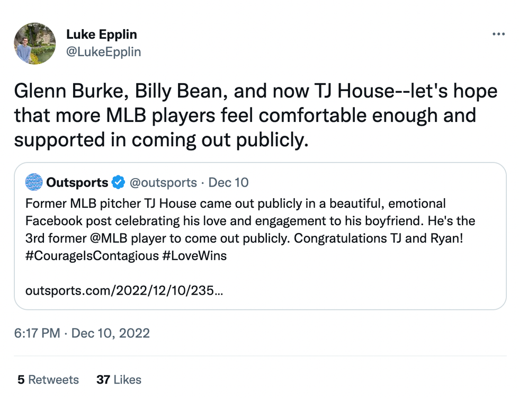
Task: Click the main tweet text about Glenn Burke
Action: click(x=254, y=116)
